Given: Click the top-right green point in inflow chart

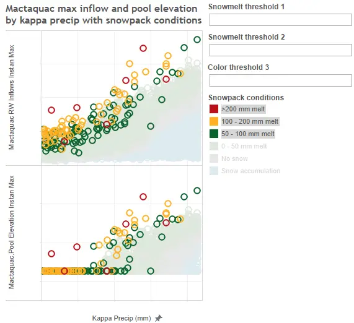Looking at the screenshot, I should [197, 40].
